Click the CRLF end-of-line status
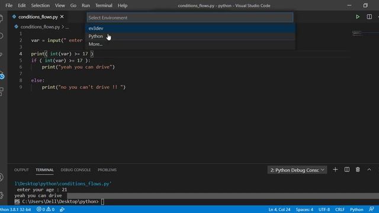Screen dimensions: 379x213 pyautogui.click(x=340, y=209)
